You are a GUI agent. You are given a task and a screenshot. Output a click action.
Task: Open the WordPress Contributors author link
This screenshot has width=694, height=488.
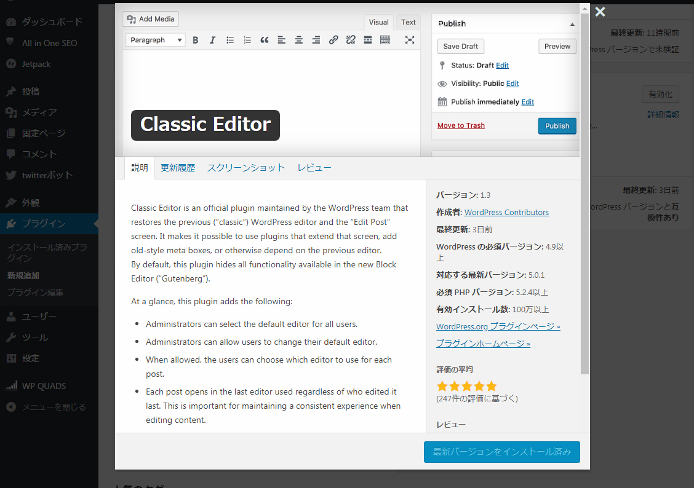tap(506, 212)
